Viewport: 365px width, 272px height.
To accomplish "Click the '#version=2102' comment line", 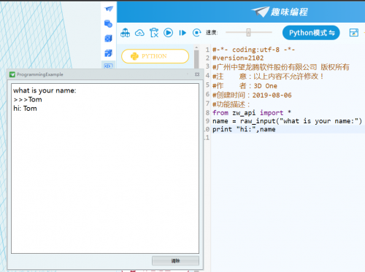I will pos(238,58).
